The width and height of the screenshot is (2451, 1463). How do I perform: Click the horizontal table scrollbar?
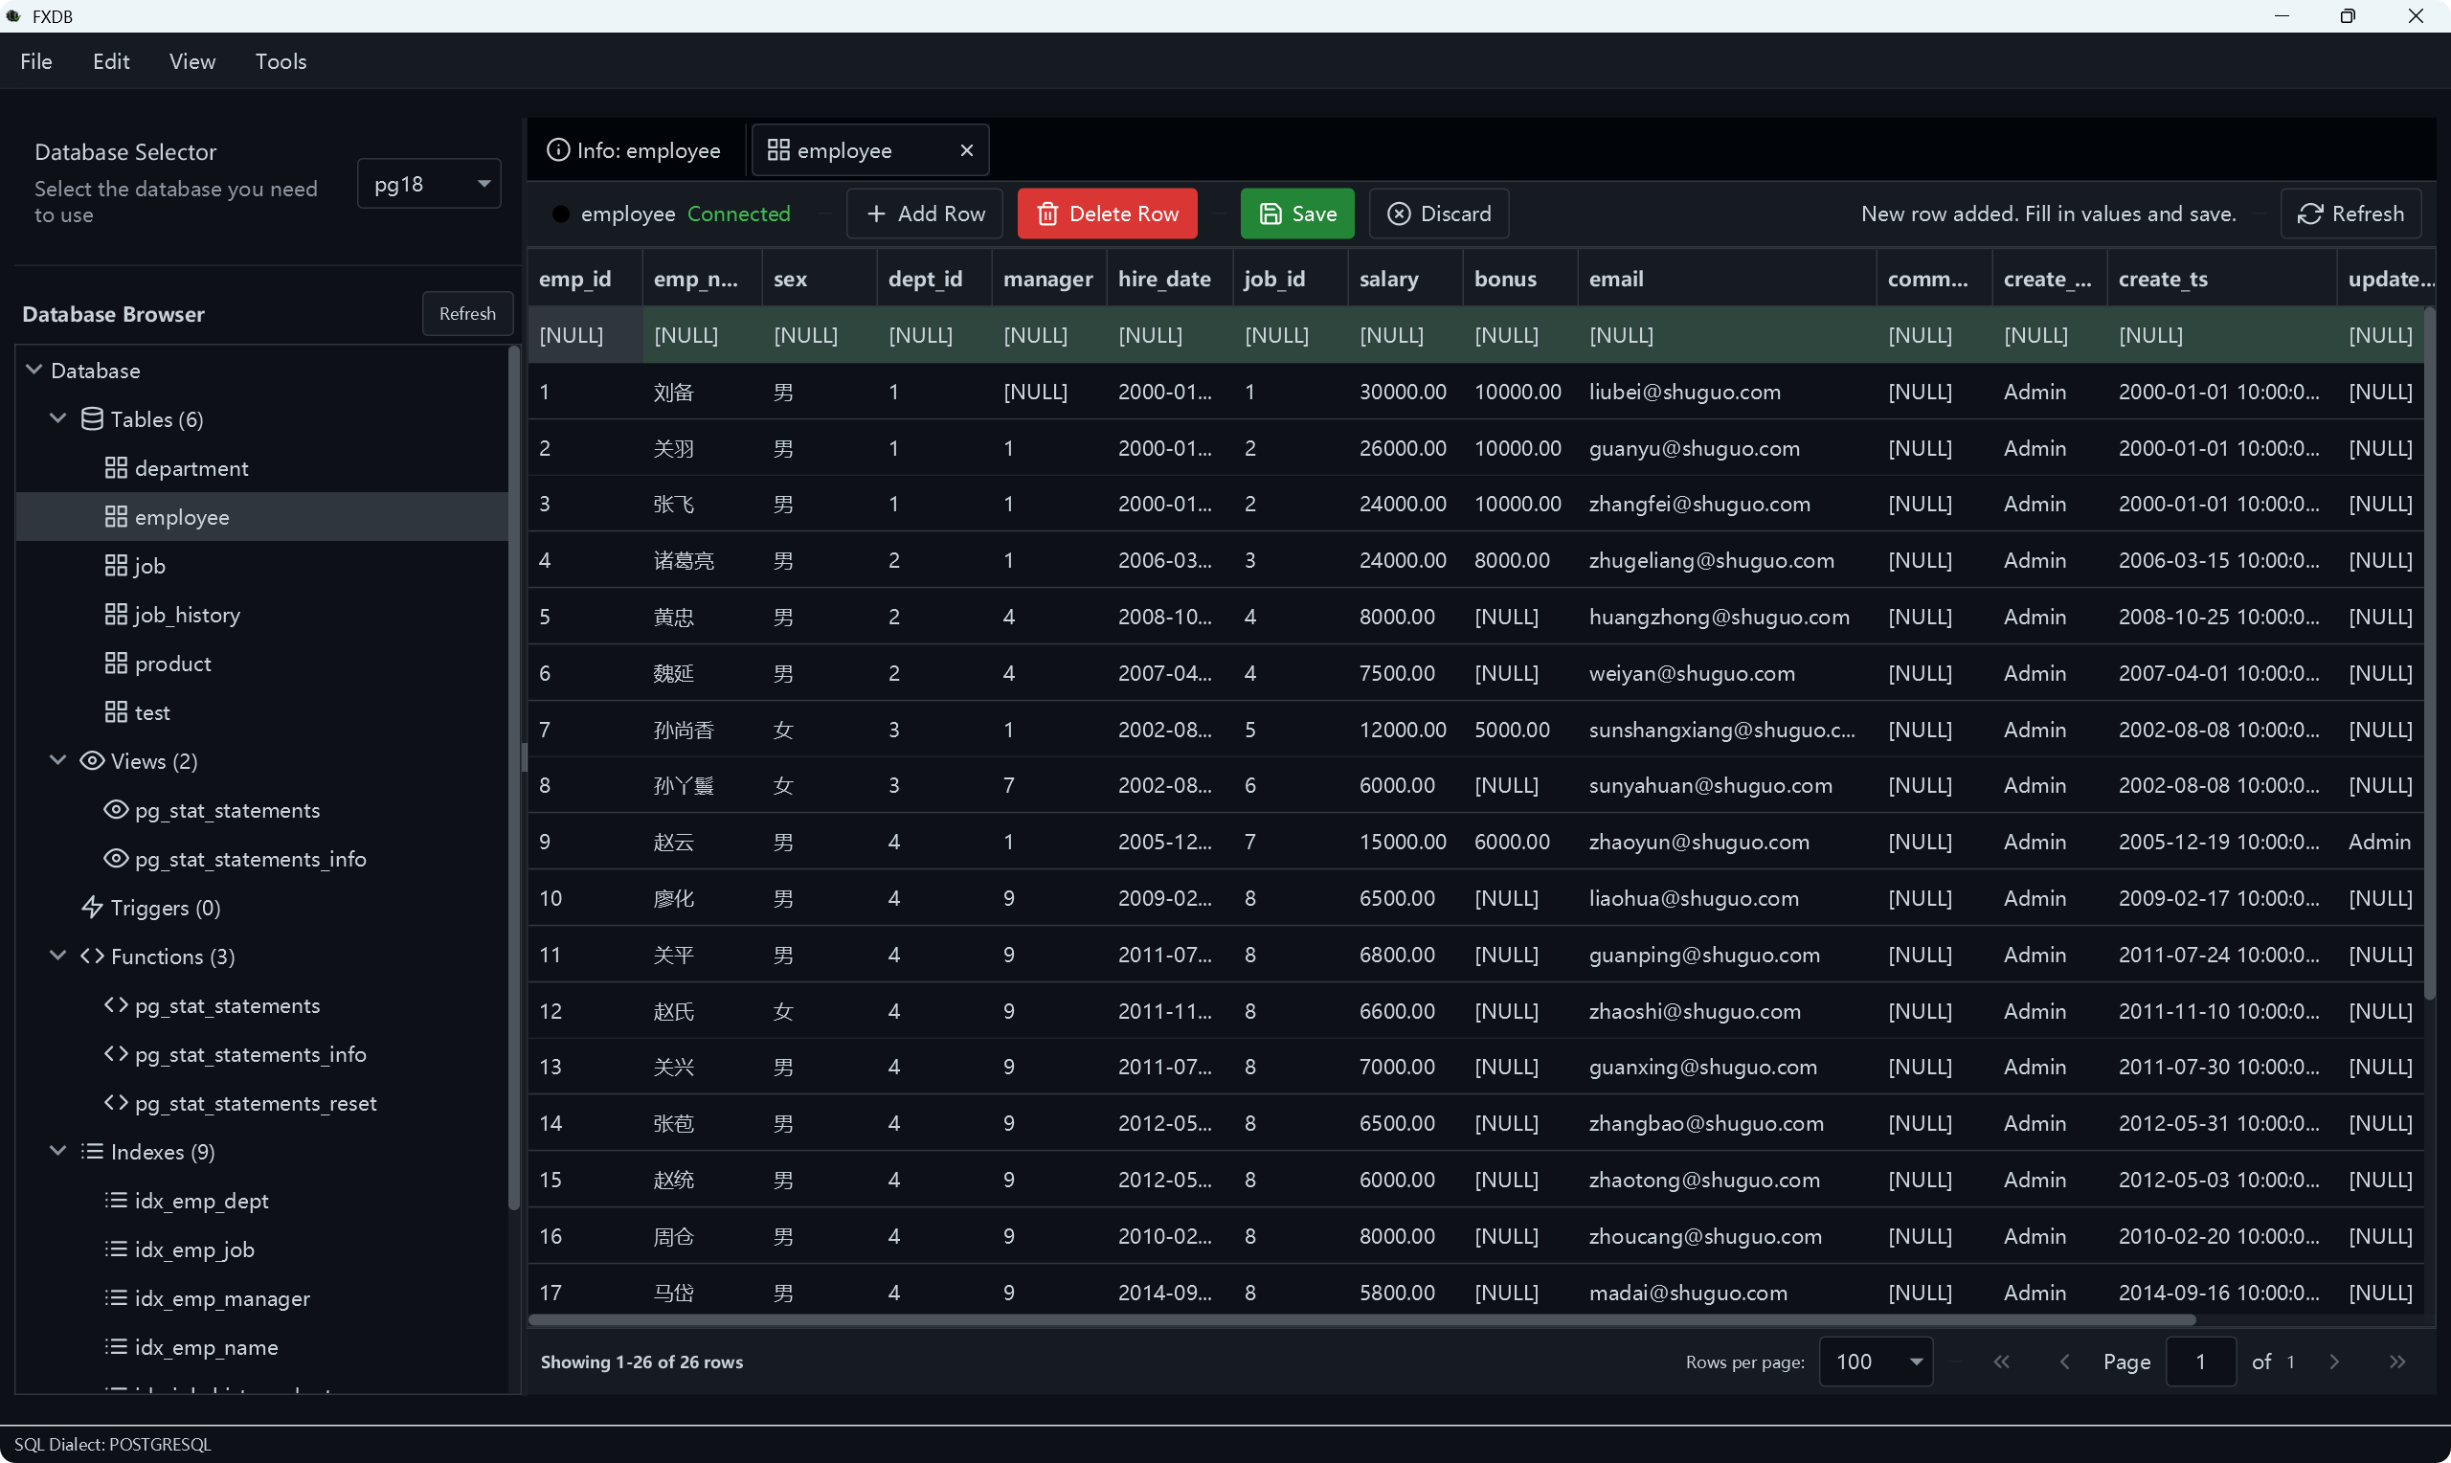point(1360,1319)
